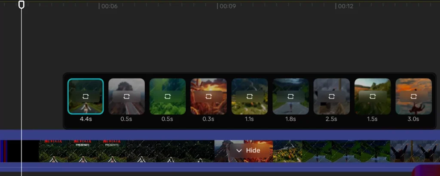Image resolution: width=440 pixels, height=176 pixels.
Task: Select the Netflix Presents clip on timeline
Action: [x=126, y=151]
